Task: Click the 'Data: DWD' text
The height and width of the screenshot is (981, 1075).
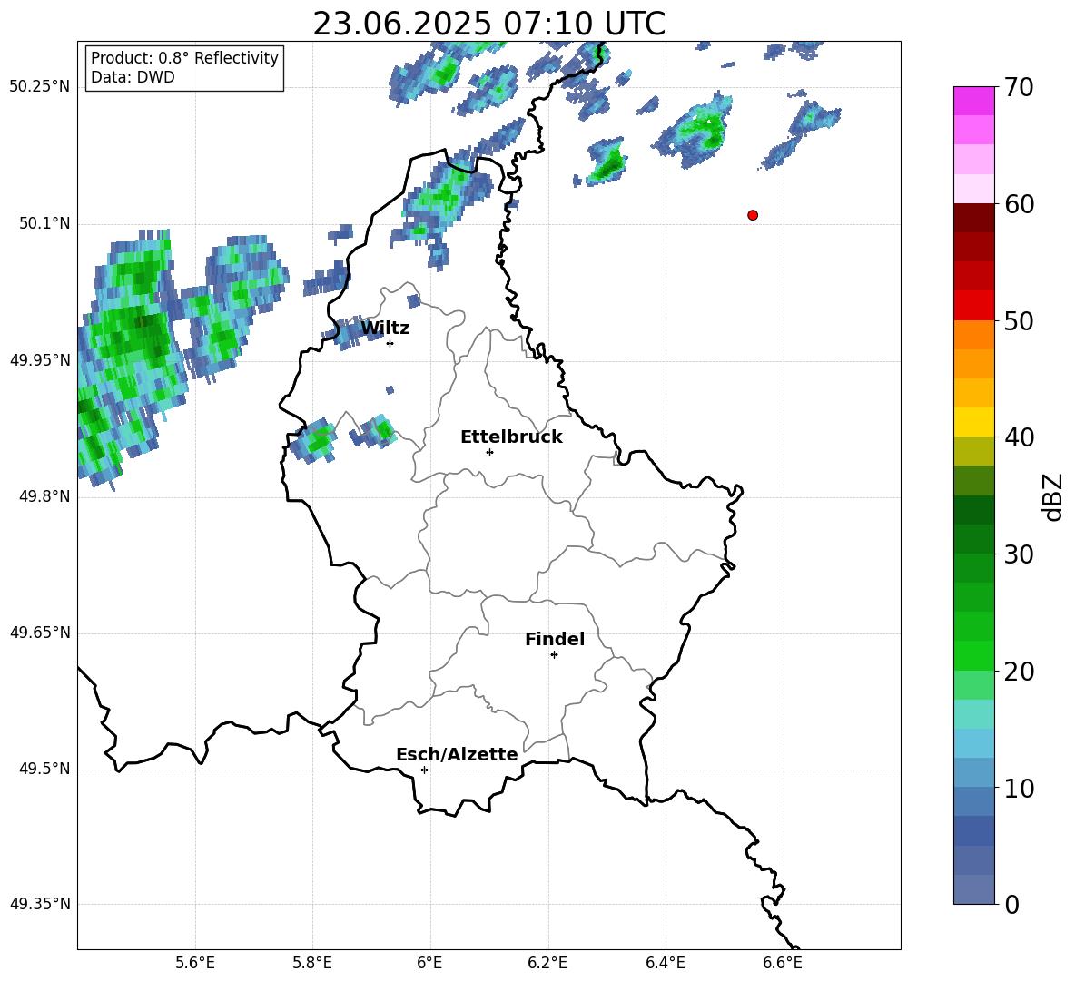Action: [x=133, y=77]
